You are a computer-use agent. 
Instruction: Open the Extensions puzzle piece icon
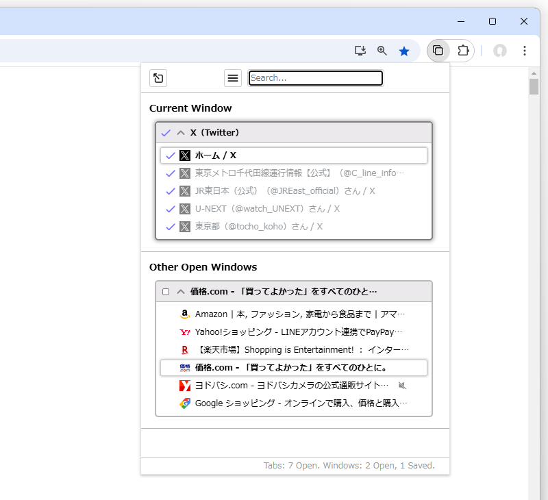click(463, 51)
